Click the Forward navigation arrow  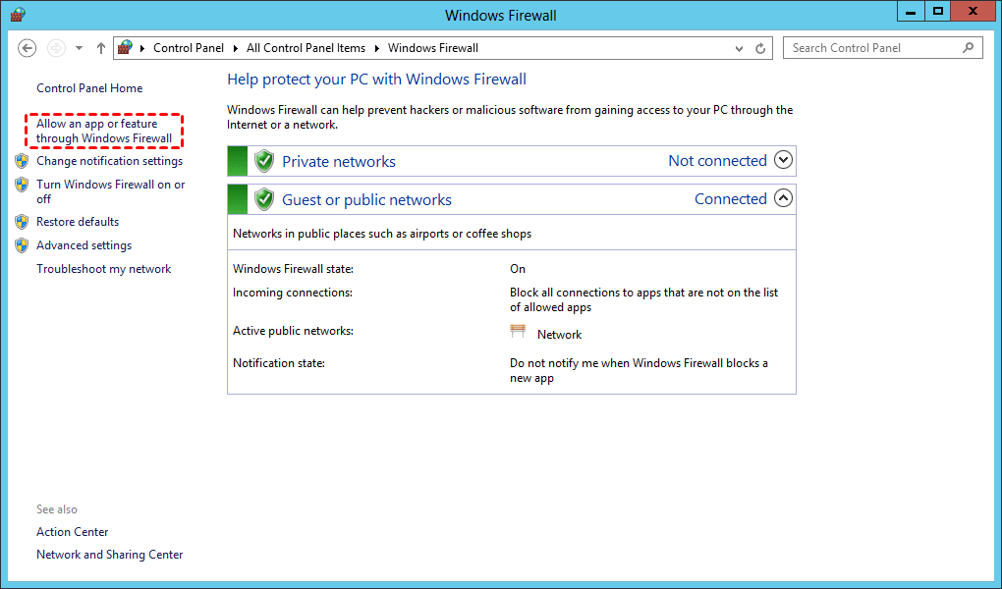(x=56, y=48)
